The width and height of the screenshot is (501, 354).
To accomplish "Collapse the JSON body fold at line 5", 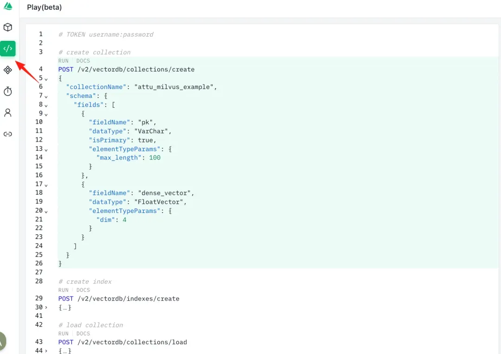I will pyautogui.click(x=45, y=78).
